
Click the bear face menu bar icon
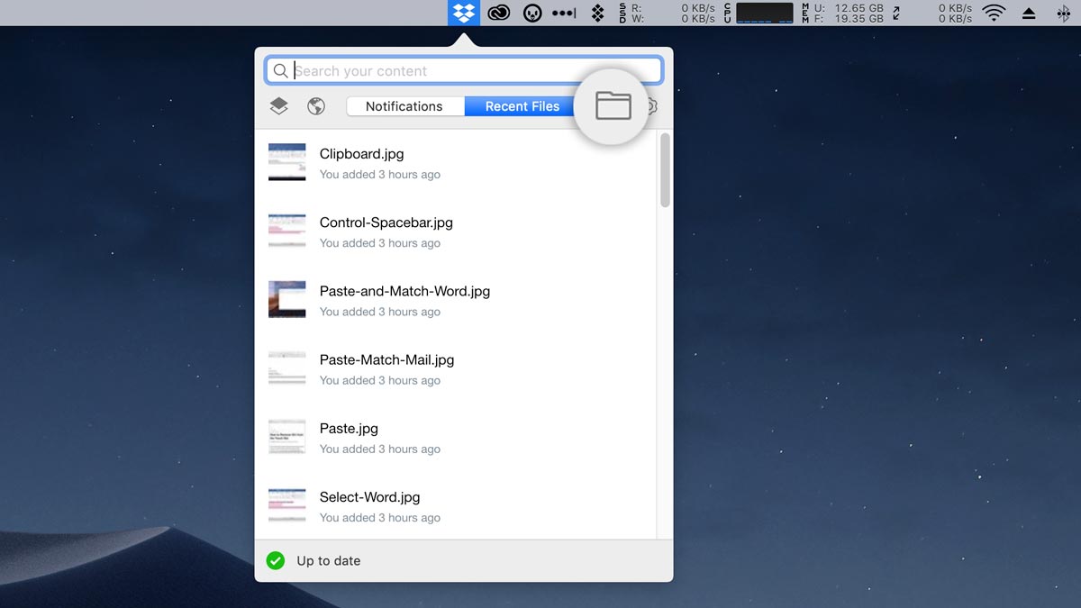[x=532, y=13]
